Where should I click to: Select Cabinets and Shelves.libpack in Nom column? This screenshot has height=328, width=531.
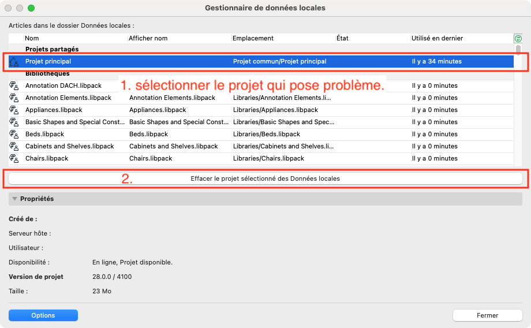pyautogui.click(x=70, y=146)
